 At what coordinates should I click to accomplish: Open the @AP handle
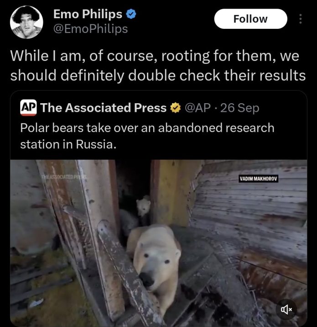(x=197, y=108)
